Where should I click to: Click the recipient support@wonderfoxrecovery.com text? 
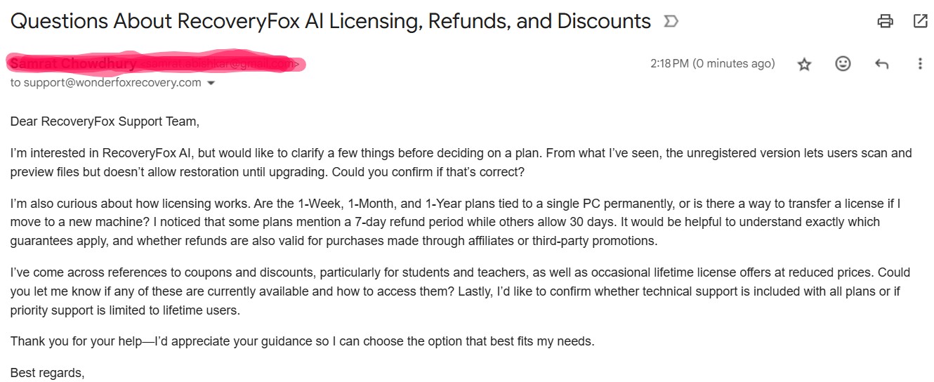point(112,83)
